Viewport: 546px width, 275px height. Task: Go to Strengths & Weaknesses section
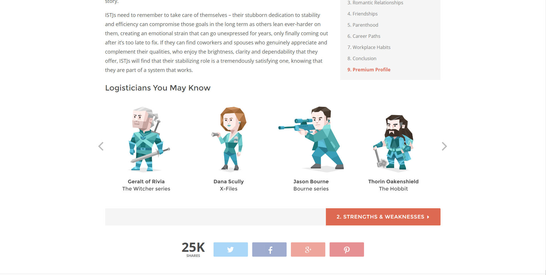(383, 217)
